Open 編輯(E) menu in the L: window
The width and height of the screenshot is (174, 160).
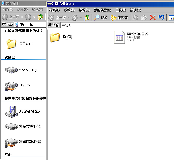click(x=69, y=10)
